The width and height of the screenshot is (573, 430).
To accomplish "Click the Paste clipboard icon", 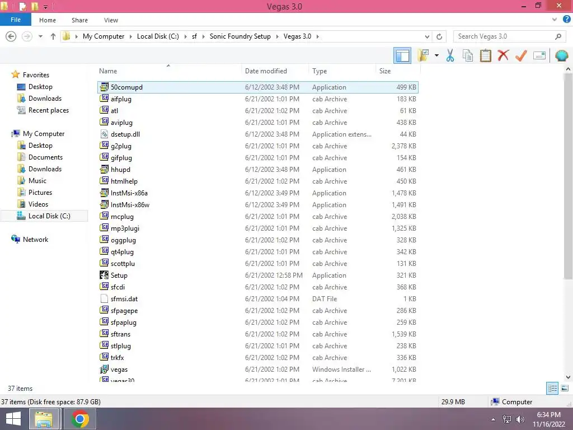I will 485,55.
